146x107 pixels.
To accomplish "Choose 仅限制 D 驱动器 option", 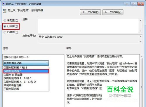I will [x=26, y=75].
